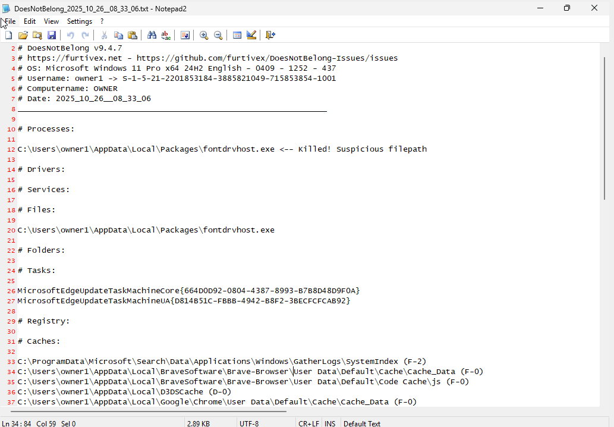
Task: Save the current document
Action: tap(52, 35)
